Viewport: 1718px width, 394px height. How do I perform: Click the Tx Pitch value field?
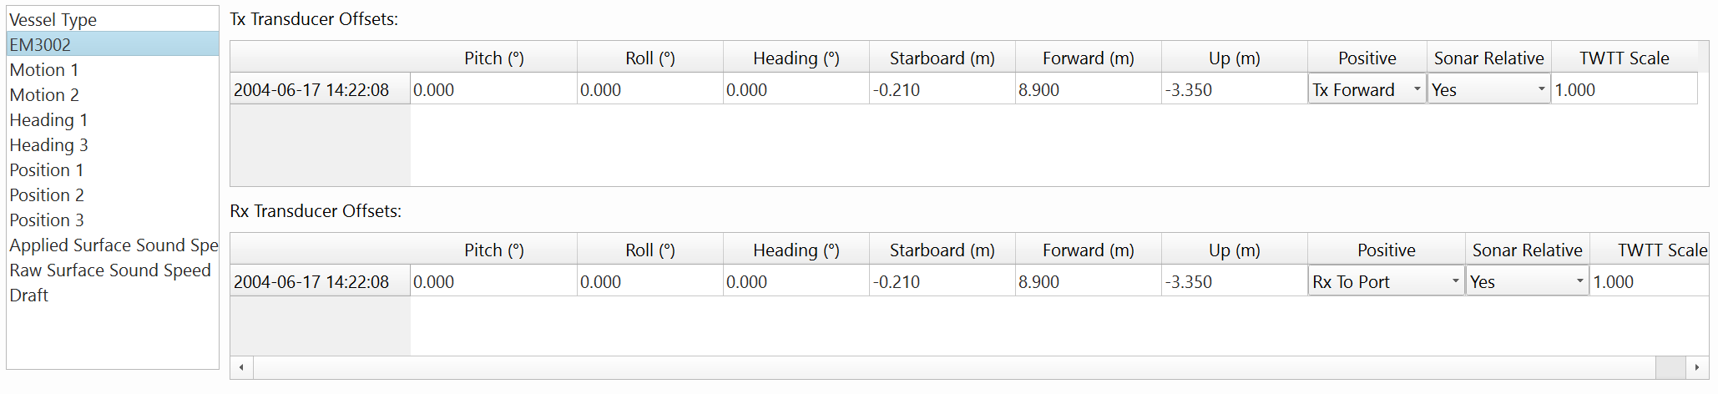pyautogui.click(x=493, y=89)
